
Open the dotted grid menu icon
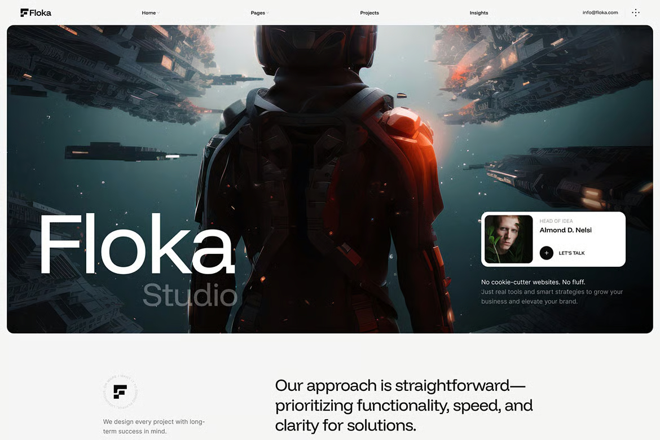(636, 12)
